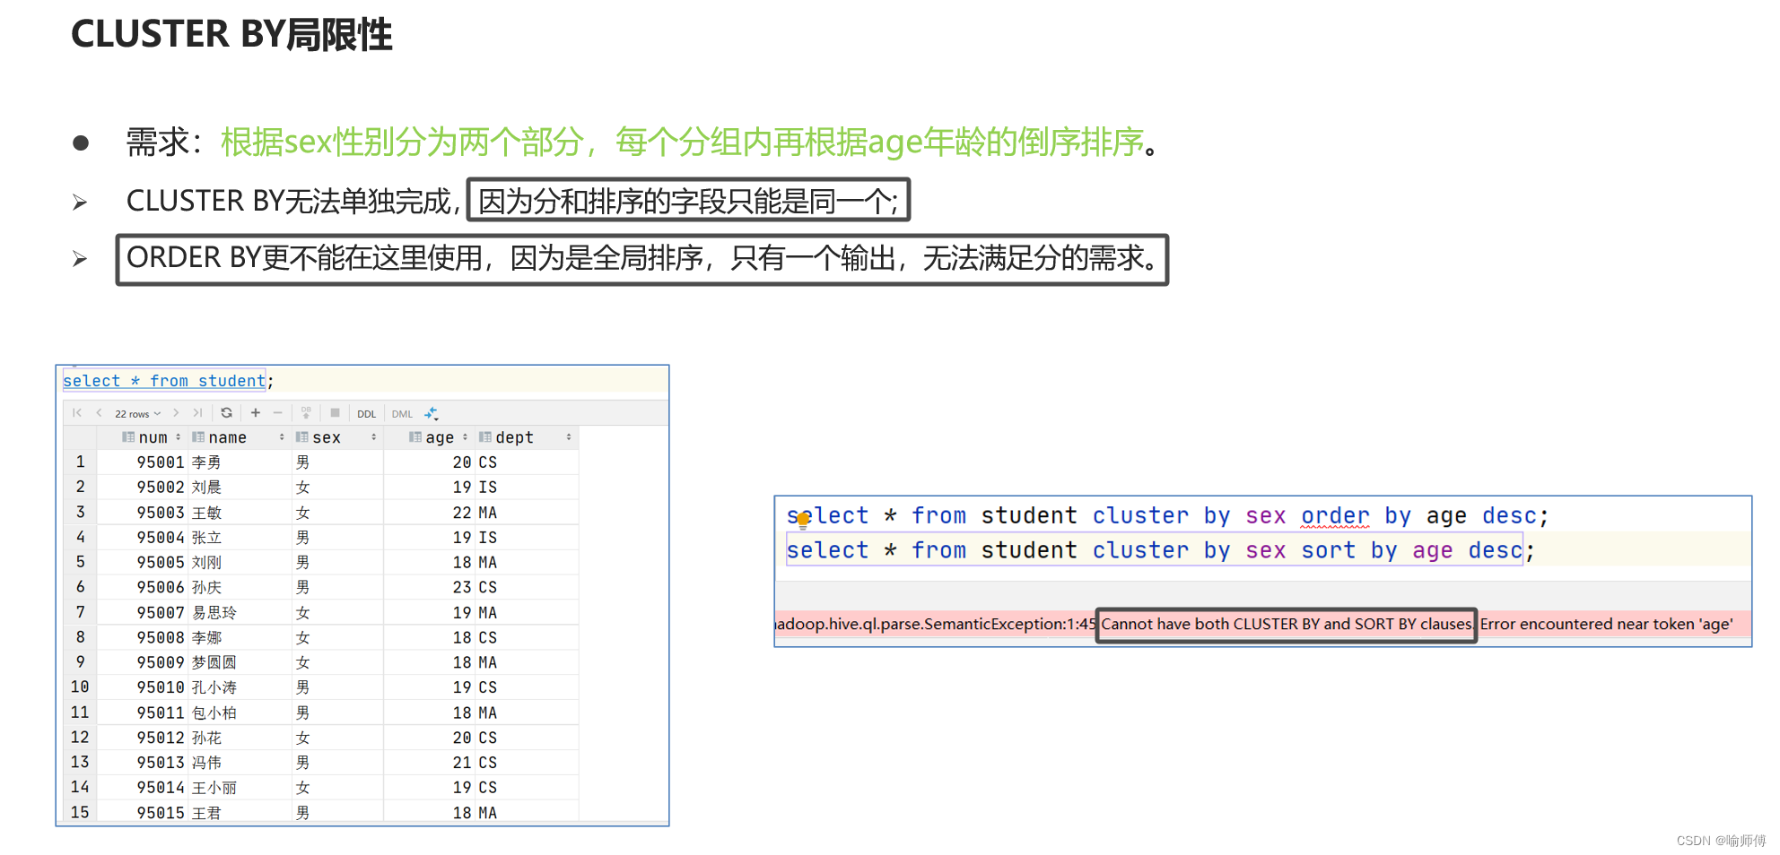Open the compare data arrows icon
Image resolution: width=1780 pixels, height=855 pixels.
coord(432,413)
